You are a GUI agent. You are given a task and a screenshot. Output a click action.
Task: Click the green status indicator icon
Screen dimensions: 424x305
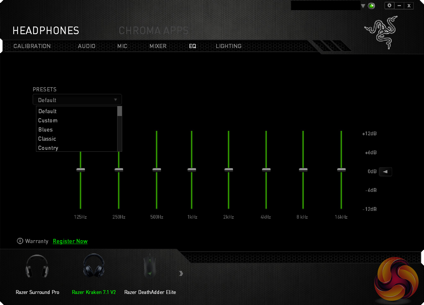[372, 6]
